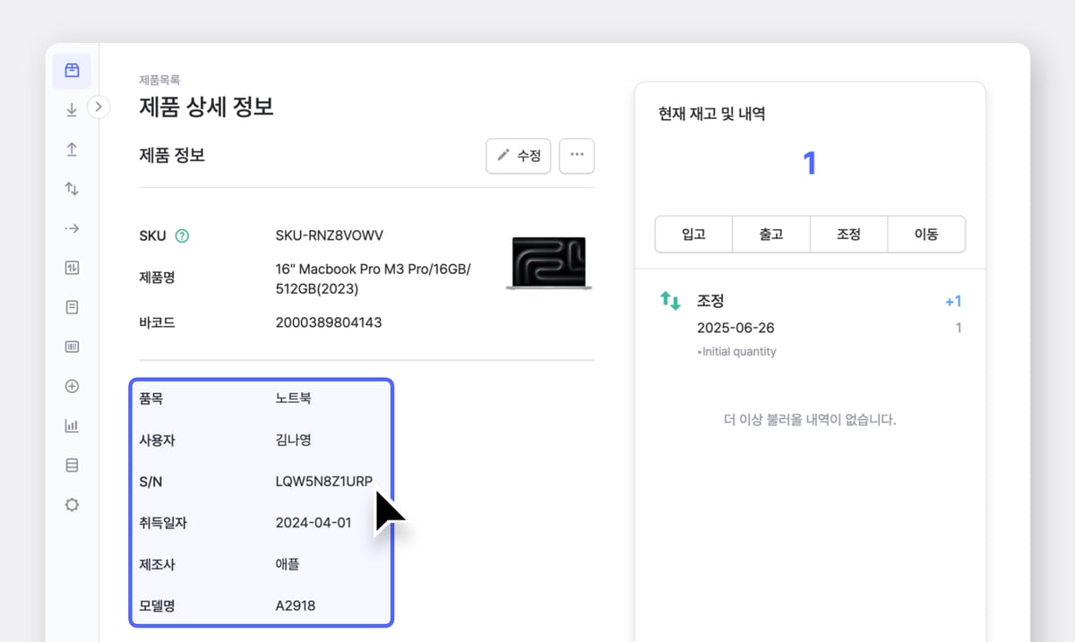This screenshot has height=642, width=1075.
Task: Open the analytics bar-chart sidebar icon
Action: 72,425
